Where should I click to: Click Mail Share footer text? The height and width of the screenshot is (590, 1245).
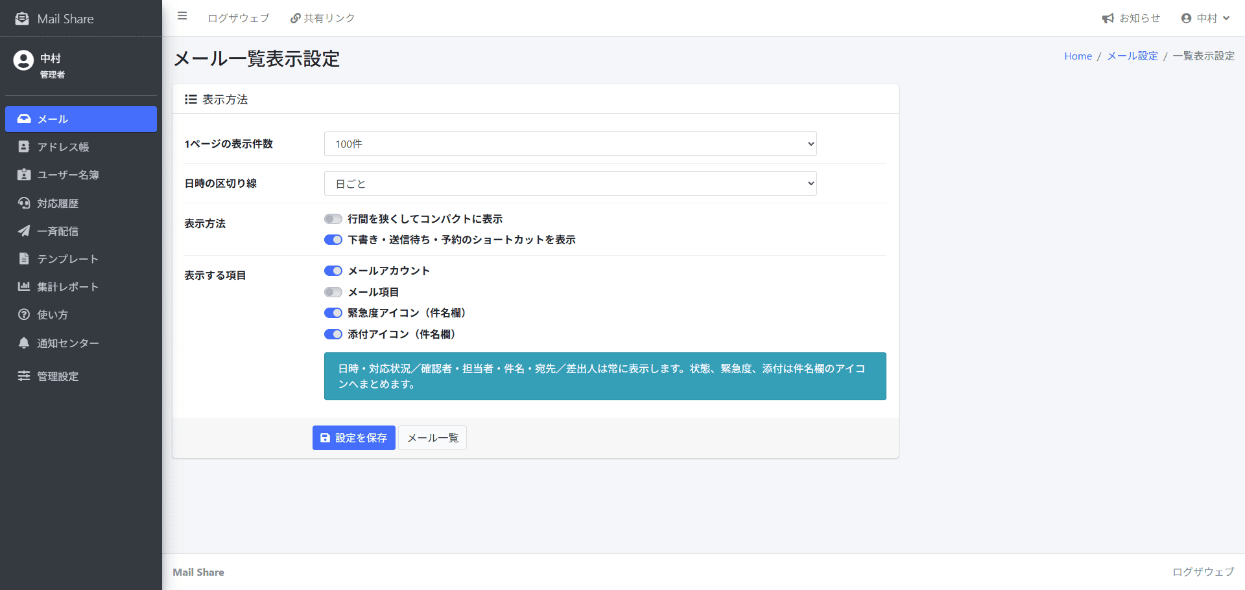pyautogui.click(x=198, y=572)
